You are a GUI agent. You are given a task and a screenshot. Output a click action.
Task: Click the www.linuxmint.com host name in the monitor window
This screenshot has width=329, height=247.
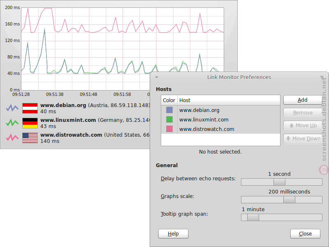[68, 120]
